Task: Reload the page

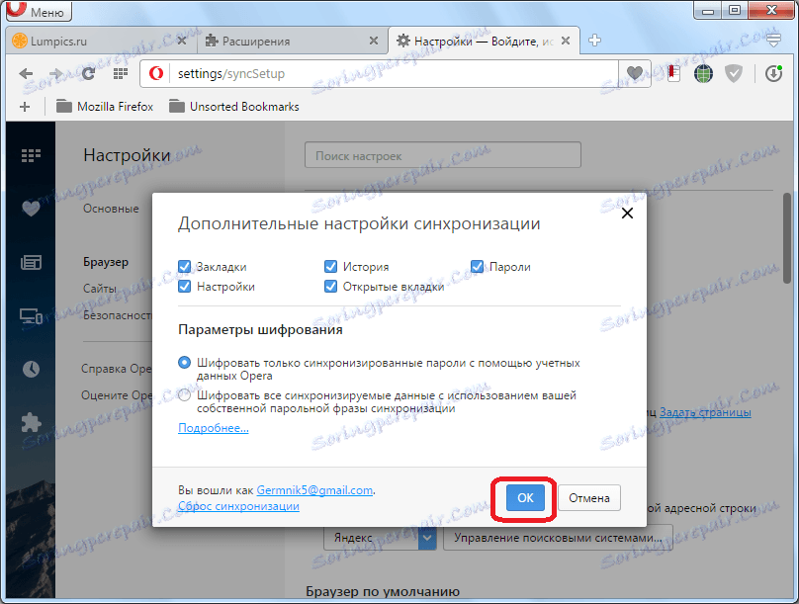Action: coord(88,74)
